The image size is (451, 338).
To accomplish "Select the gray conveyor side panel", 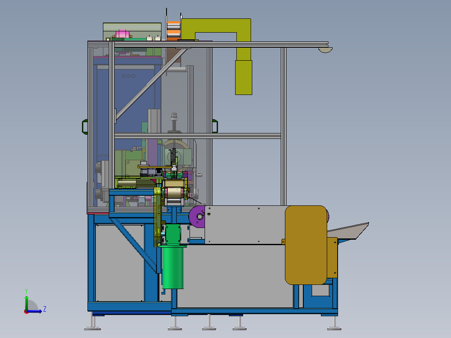I will coord(244,225).
